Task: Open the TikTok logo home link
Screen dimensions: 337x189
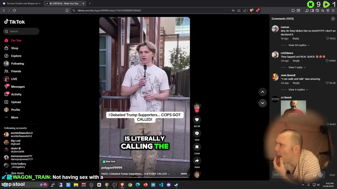Action: (x=14, y=22)
